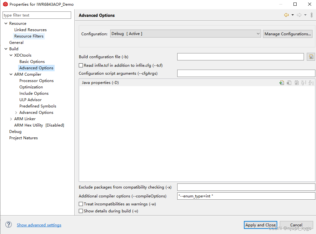Open the Optimization page

[x=31, y=87]
